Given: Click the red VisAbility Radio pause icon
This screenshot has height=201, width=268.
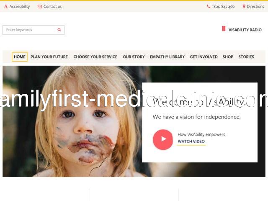Looking at the screenshot, I should click(x=224, y=28).
